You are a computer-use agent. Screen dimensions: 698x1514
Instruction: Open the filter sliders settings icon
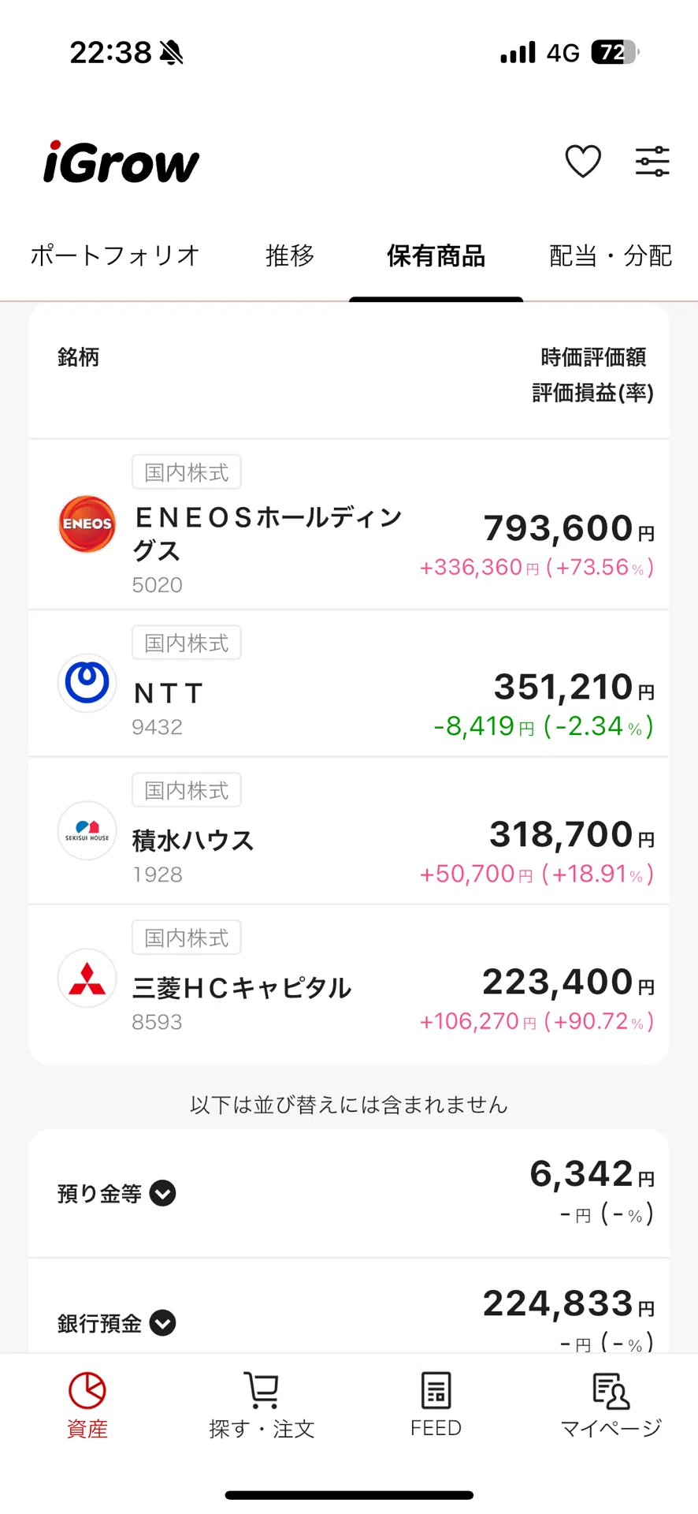point(652,162)
